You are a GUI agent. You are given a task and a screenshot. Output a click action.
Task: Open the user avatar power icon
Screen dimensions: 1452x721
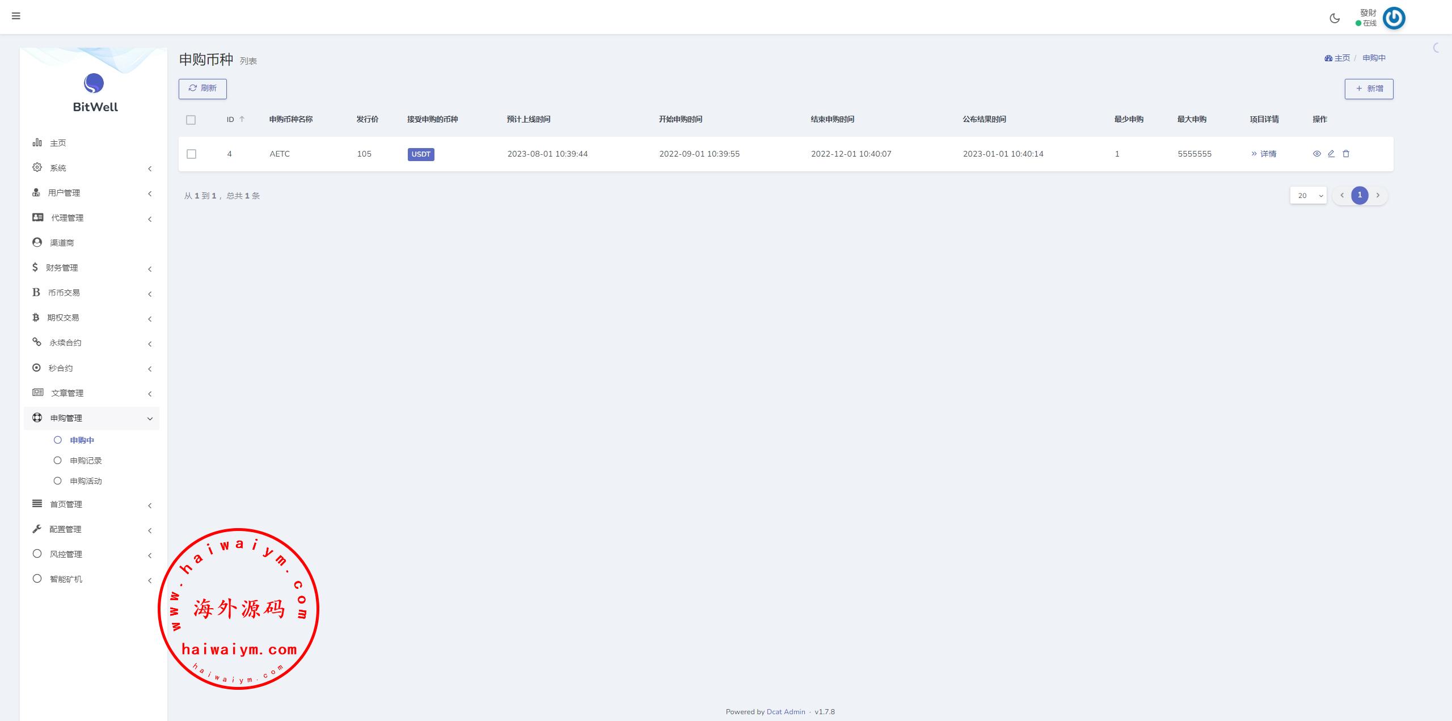click(1394, 18)
